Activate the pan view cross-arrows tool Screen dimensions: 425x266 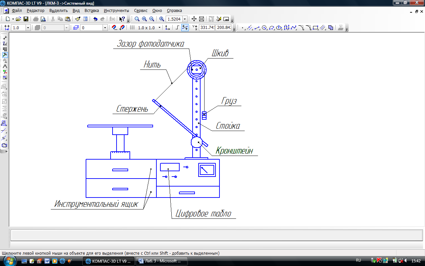point(194,19)
